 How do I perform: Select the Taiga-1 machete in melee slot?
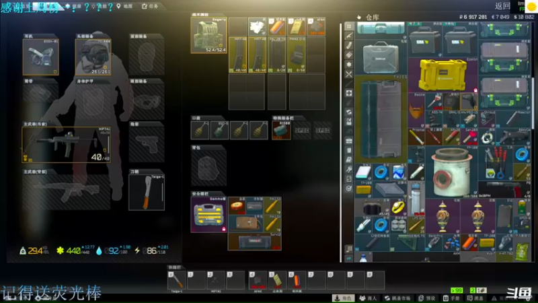click(147, 192)
